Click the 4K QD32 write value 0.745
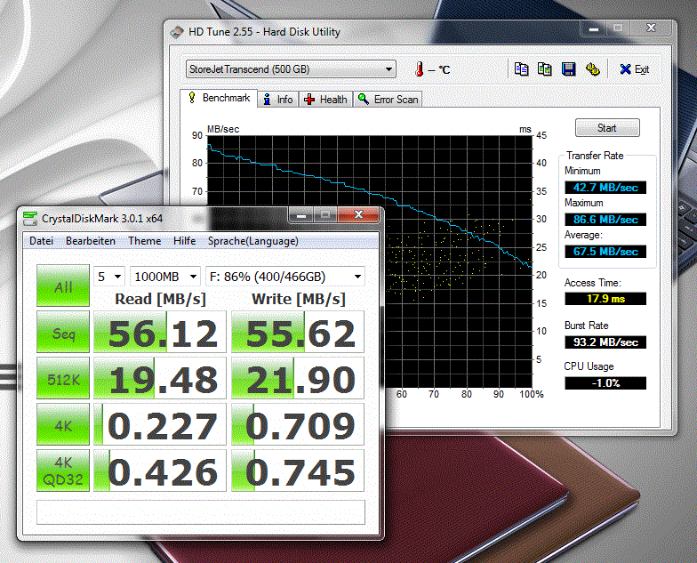 coord(298,471)
